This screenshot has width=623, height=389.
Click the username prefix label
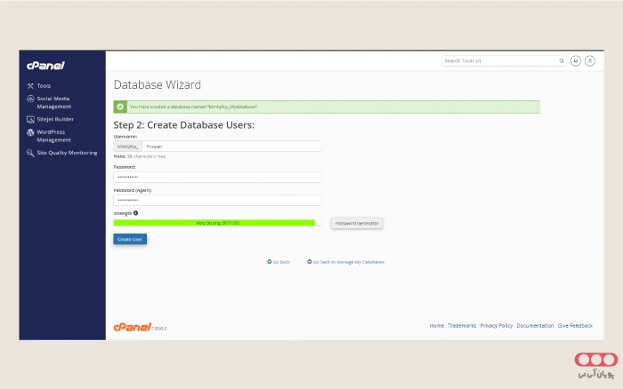(x=128, y=147)
